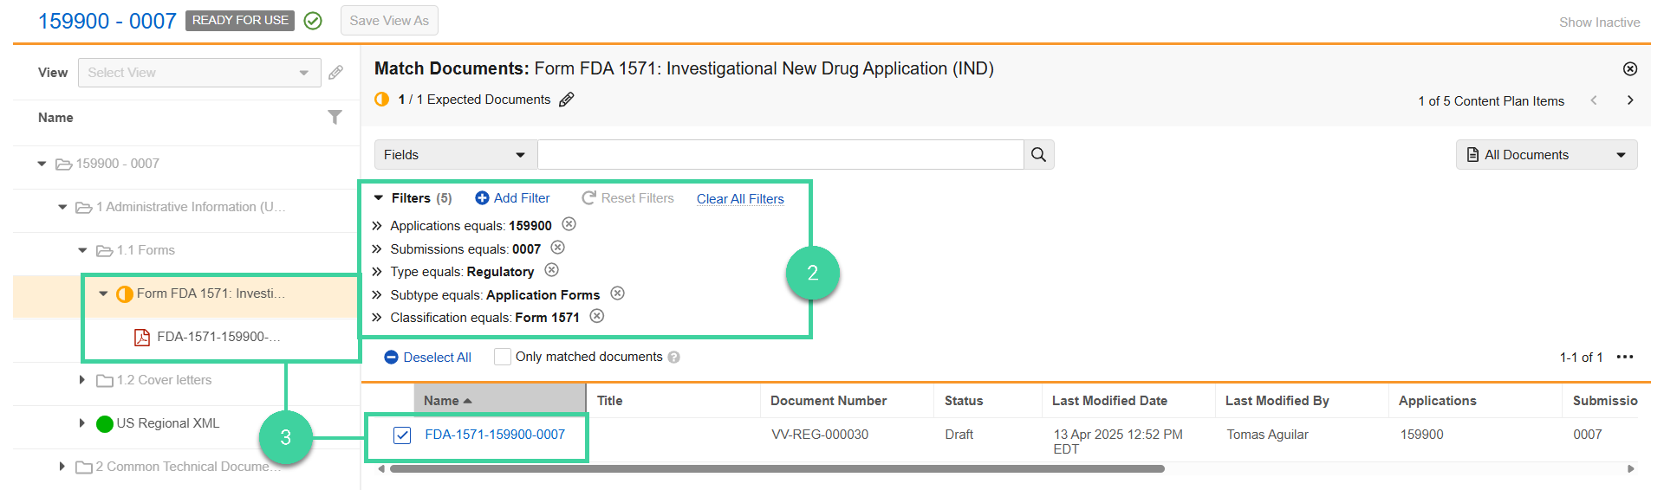Remove the Type equals Regulatory filter
The image size is (1664, 490).
551,270
